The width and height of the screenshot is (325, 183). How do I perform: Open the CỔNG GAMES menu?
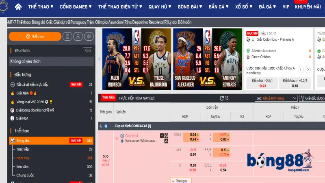pos(76,7)
